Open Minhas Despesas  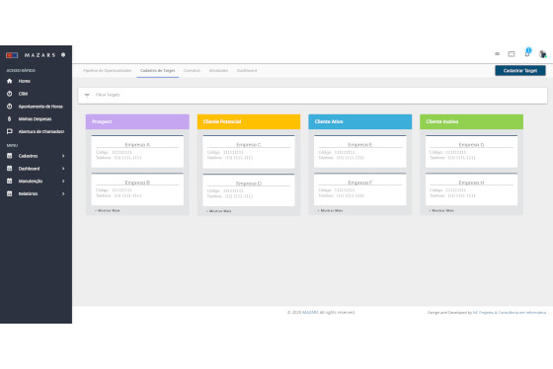35,119
